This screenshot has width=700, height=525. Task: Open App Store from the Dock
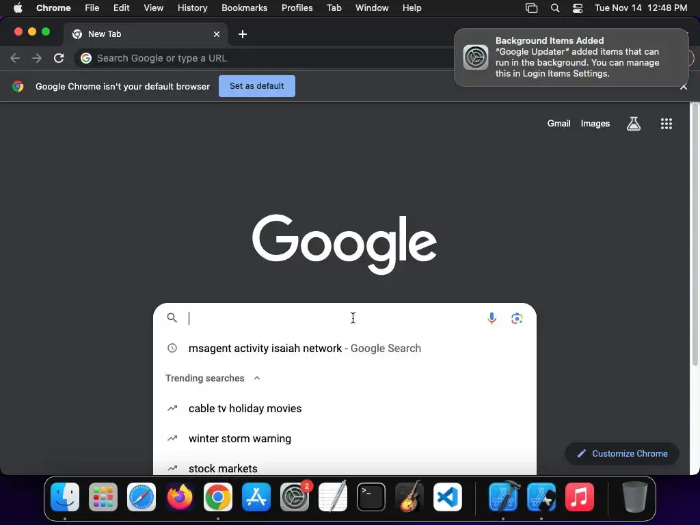pyautogui.click(x=256, y=497)
